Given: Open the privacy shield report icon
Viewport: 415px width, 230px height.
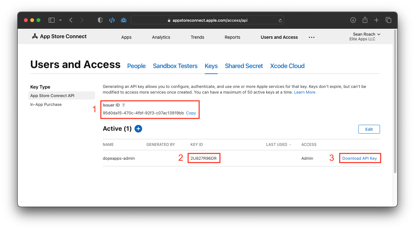Looking at the screenshot, I should click(x=100, y=20).
